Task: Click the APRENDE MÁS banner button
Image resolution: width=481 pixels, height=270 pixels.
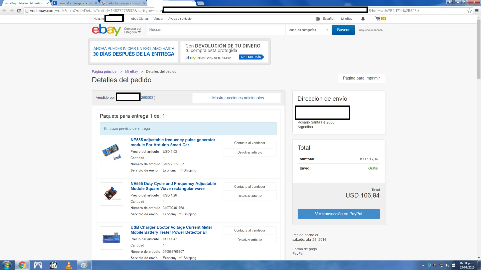Action: coord(251,57)
